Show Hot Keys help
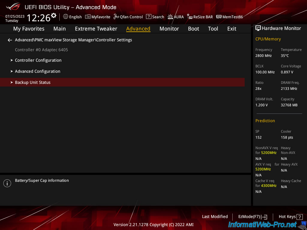Viewport: 307px width, 230px height. click(287, 217)
